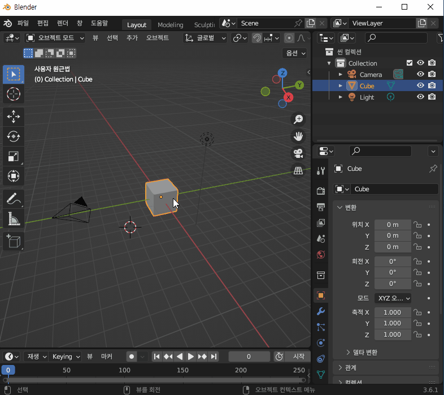Screen dimensions: 444x395
Task: Hide Cube in viewport with eye icon
Action: tap(420, 85)
